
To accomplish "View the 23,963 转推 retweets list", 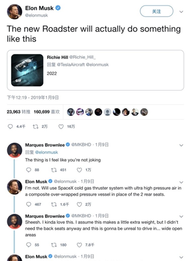I will click(x=18, y=112).
